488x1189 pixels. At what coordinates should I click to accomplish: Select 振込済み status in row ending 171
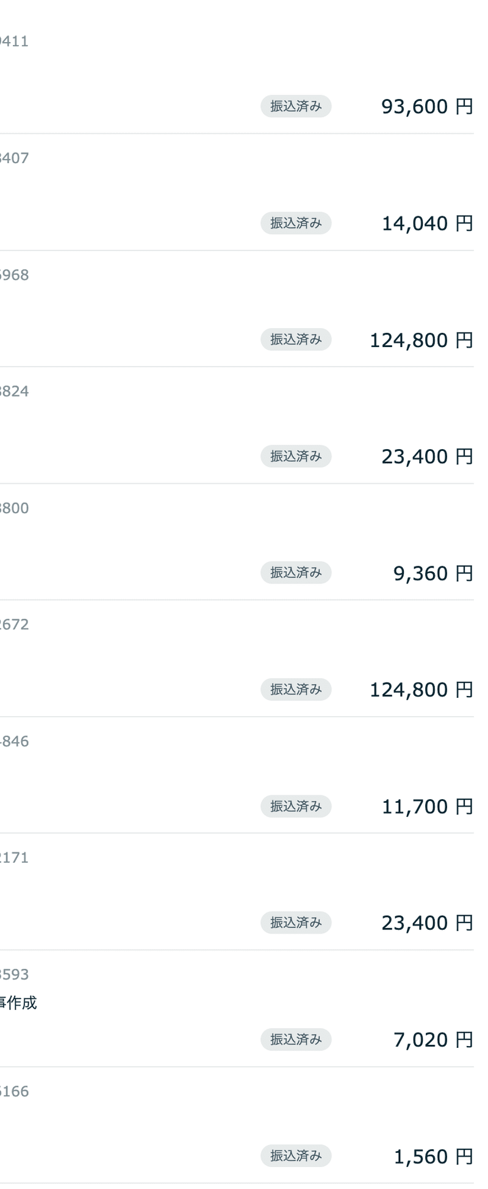(x=296, y=923)
